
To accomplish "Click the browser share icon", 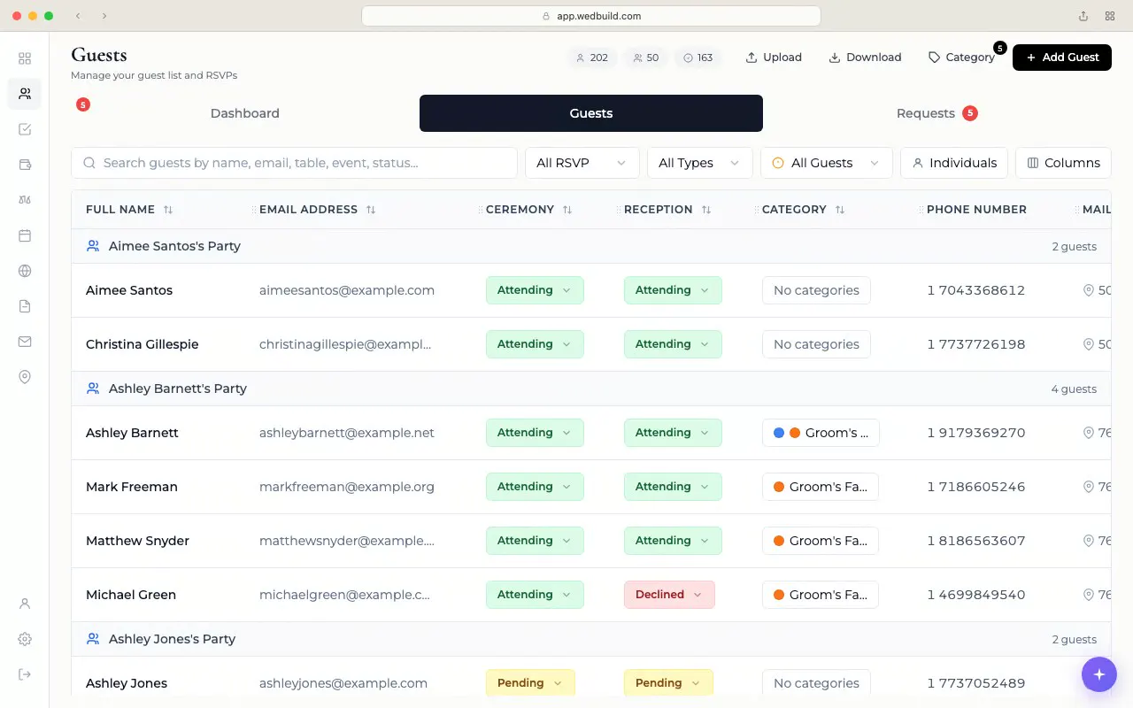I will point(1083,16).
